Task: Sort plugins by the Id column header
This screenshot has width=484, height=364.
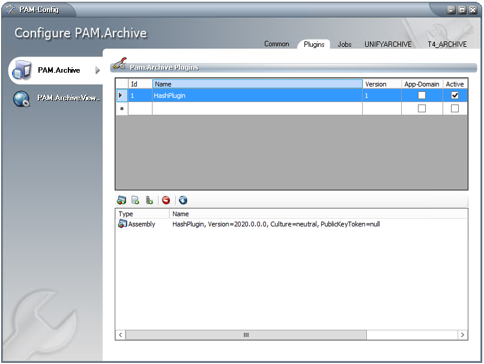Action: click(140, 84)
